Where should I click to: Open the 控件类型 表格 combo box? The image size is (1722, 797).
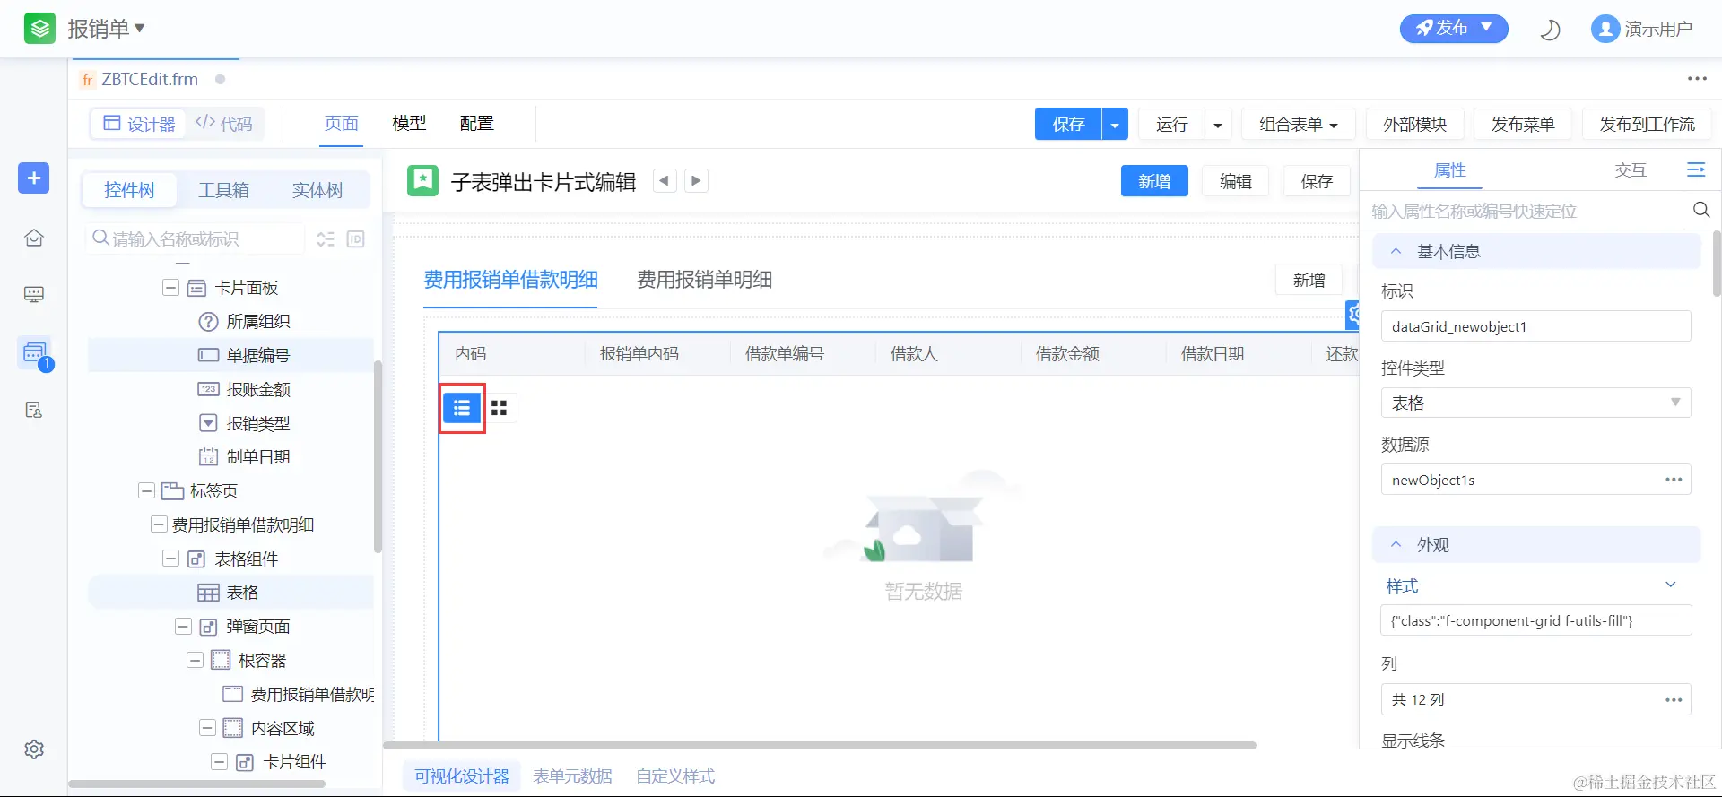point(1535,403)
